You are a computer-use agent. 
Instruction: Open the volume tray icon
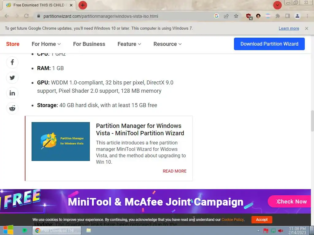[281, 231]
